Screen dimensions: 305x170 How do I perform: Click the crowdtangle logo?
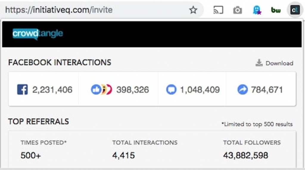point(38,34)
